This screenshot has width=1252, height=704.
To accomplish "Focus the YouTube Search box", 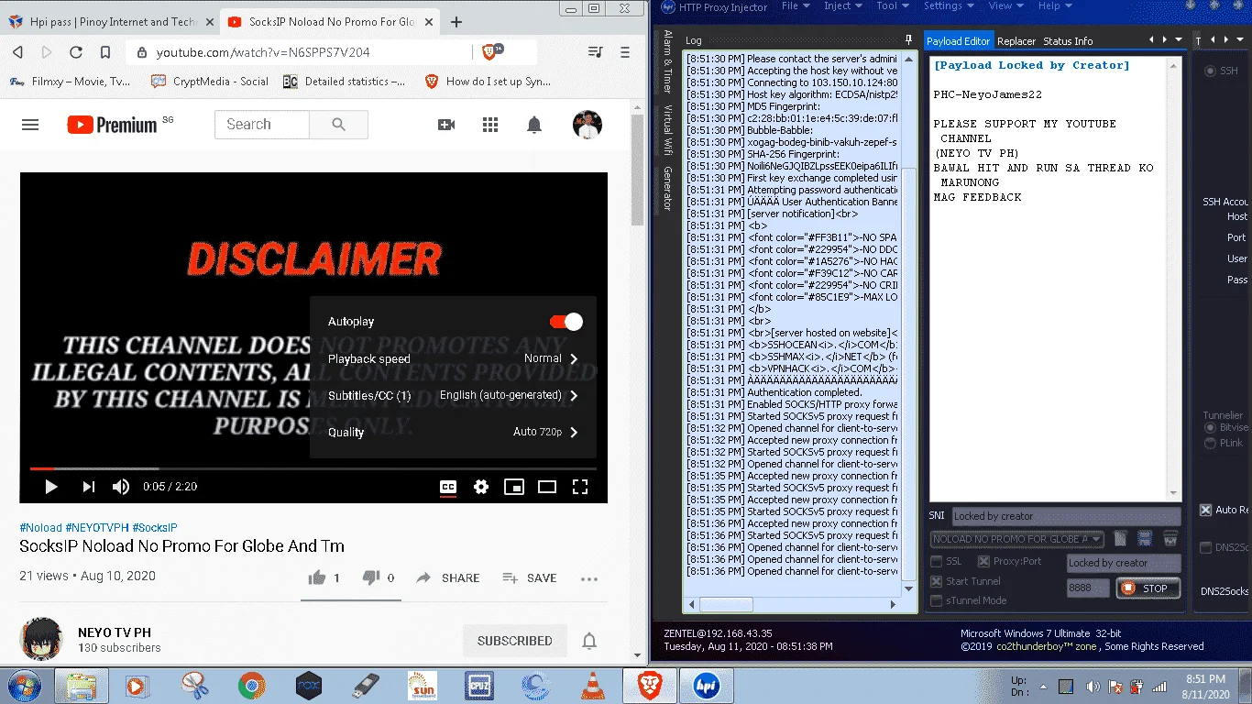I will [x=262, y=125].
